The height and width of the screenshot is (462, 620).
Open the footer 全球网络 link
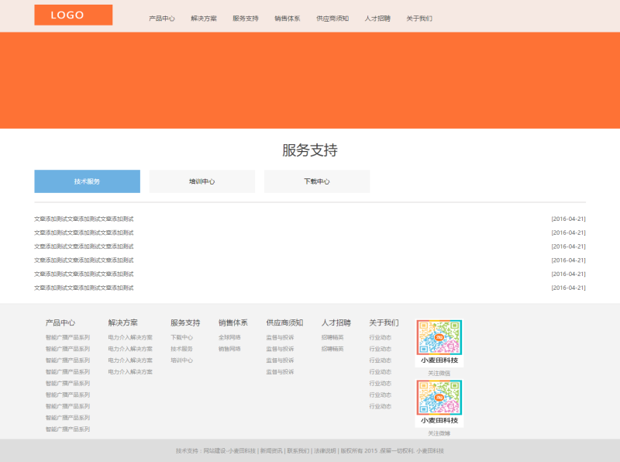(229, 337)
